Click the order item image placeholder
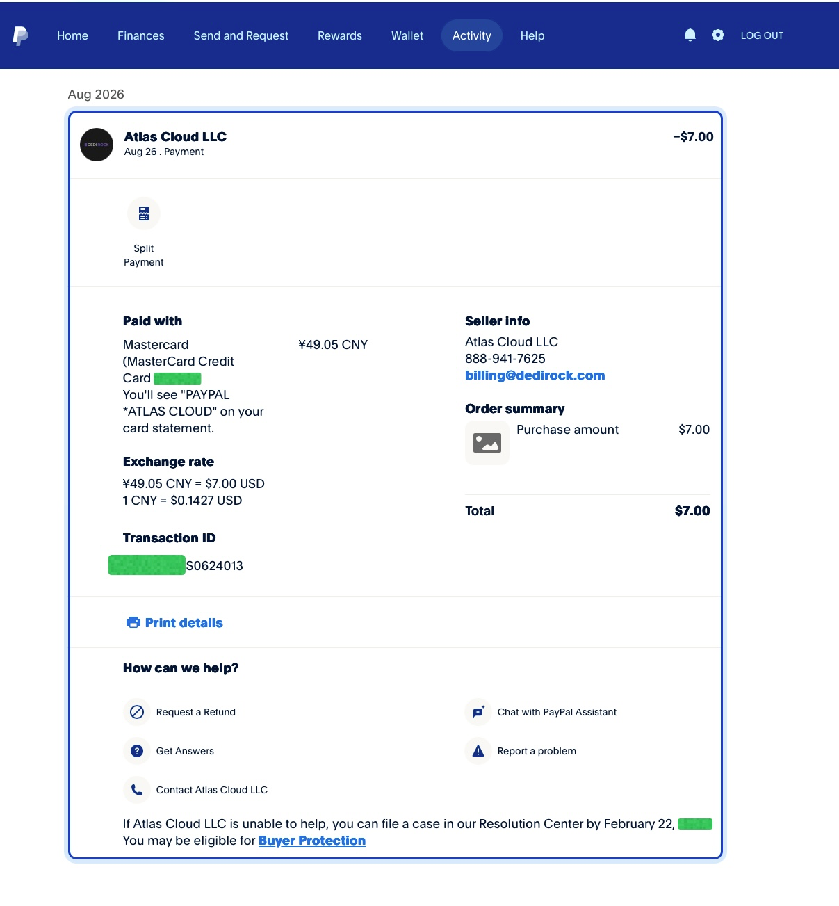 click(x=487, y=443)
